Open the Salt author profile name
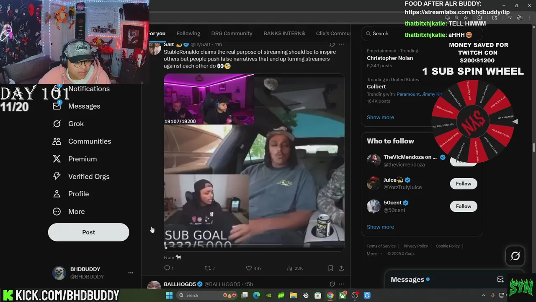Screen dimensions: 536x302 pyautogui.click(x=169, y=44)
